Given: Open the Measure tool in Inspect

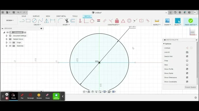Looking at the screenshot, I should (x=157, y=21).
